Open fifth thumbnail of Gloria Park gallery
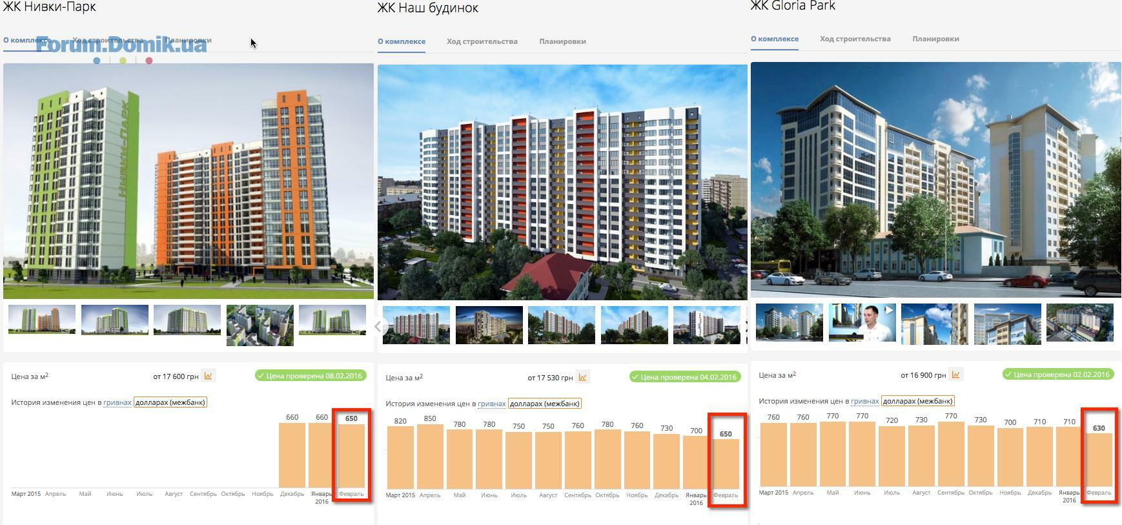 pos(1080,322)
